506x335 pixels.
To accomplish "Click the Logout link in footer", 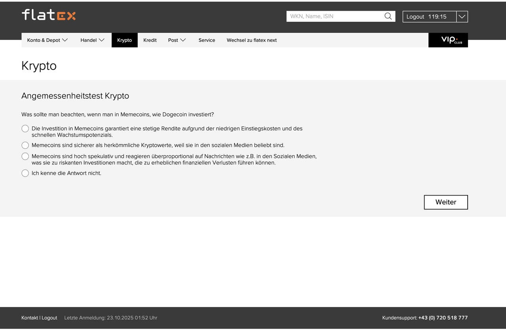I will (x=49, y=318).
